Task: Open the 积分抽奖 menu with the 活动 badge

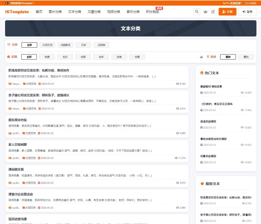Action: [x=153, y=11]
